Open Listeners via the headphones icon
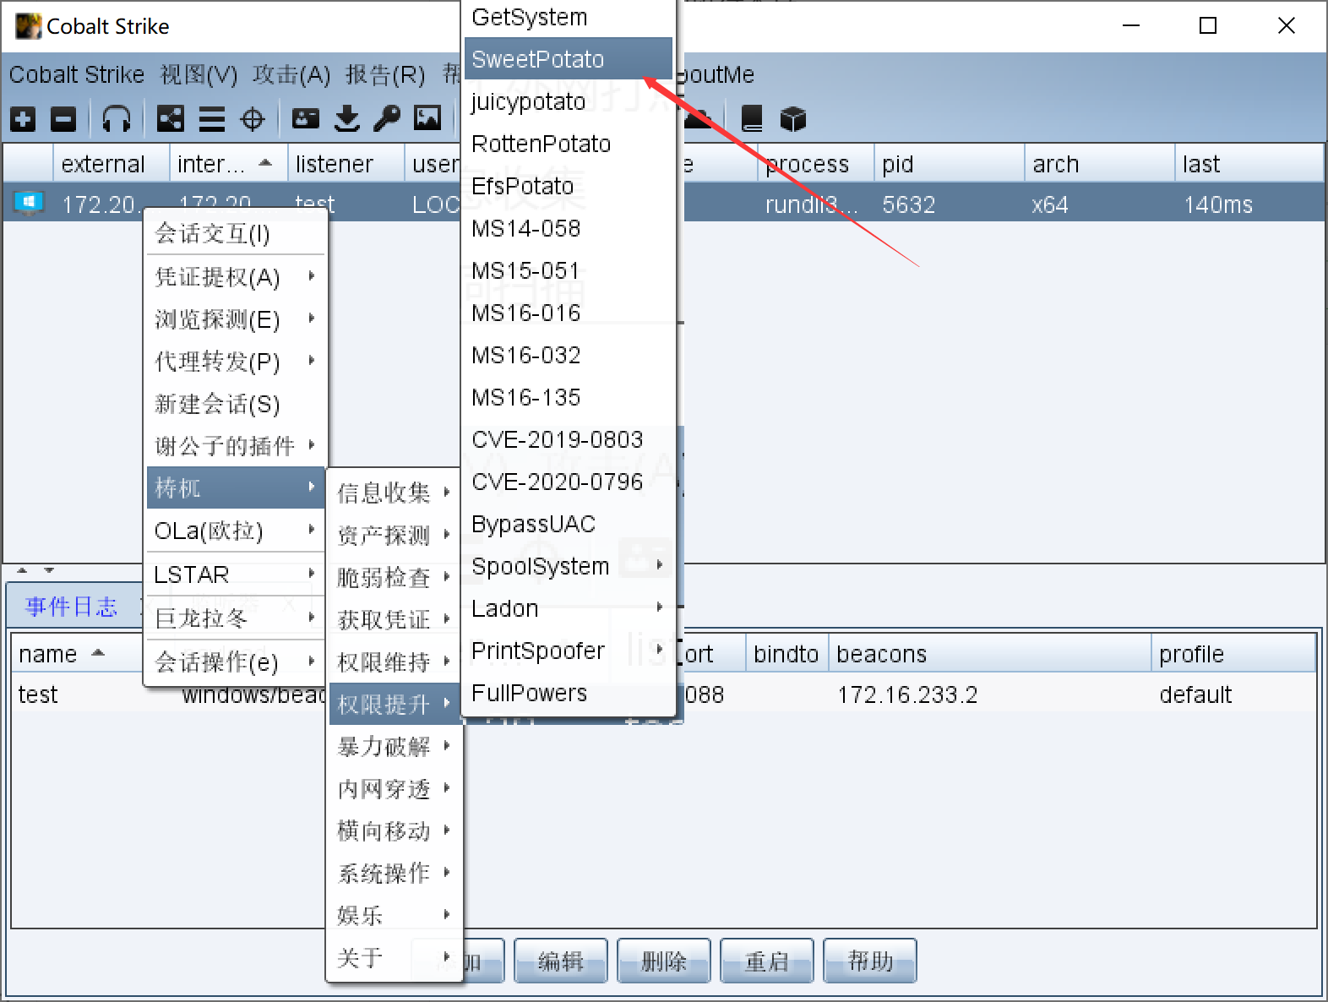Screen dimensions: 1328x1002 pyautogui.click(x=116, y=119)
